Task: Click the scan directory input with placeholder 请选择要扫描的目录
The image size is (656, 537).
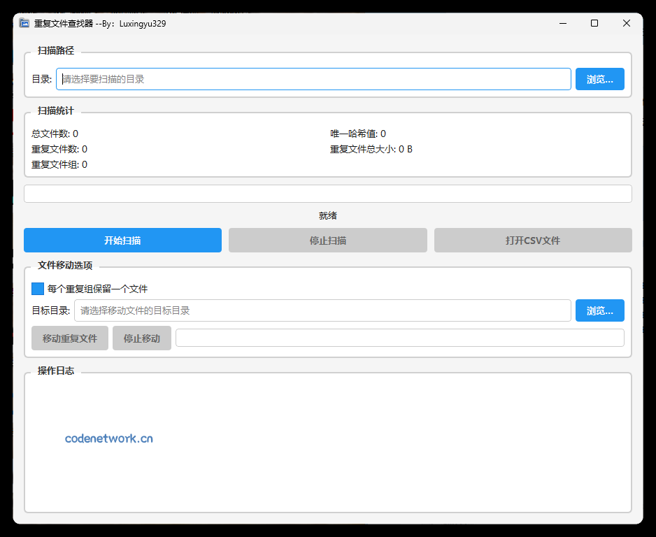Action: (x=314, y=79)
